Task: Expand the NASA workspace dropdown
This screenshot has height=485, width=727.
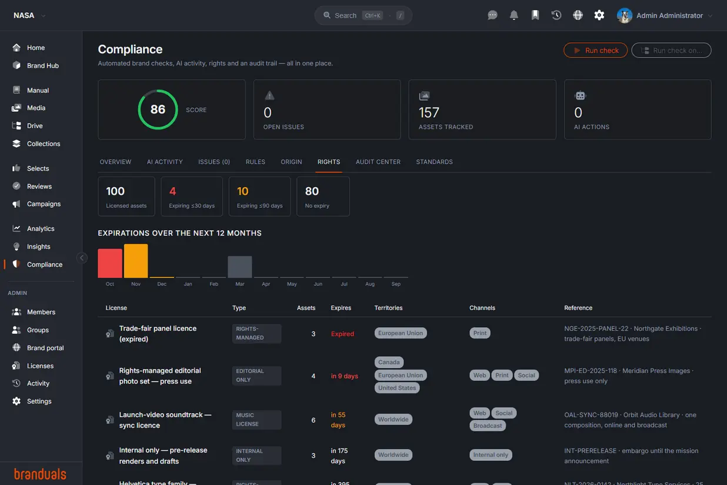Action: coord(29,15)
